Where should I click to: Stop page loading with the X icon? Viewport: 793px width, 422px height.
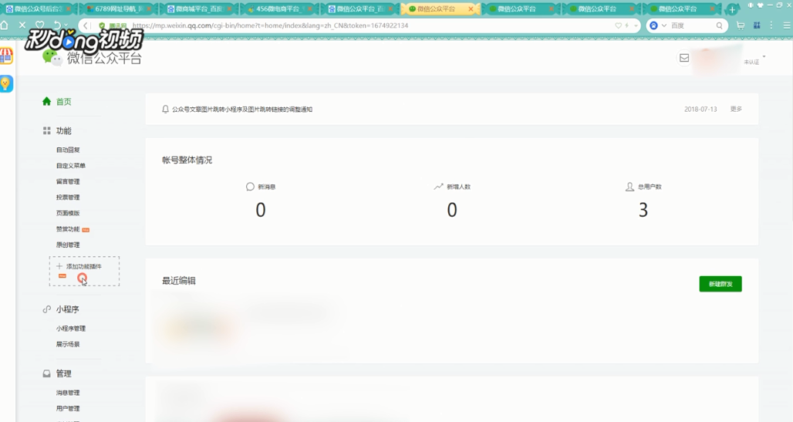22,25
